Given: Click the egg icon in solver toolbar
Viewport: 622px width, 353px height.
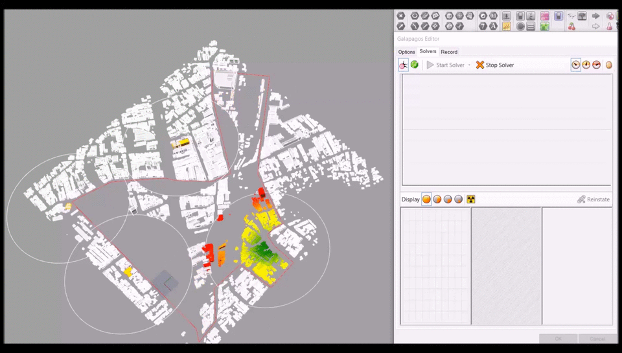Looking at the screenshot, I should (608, 65).
